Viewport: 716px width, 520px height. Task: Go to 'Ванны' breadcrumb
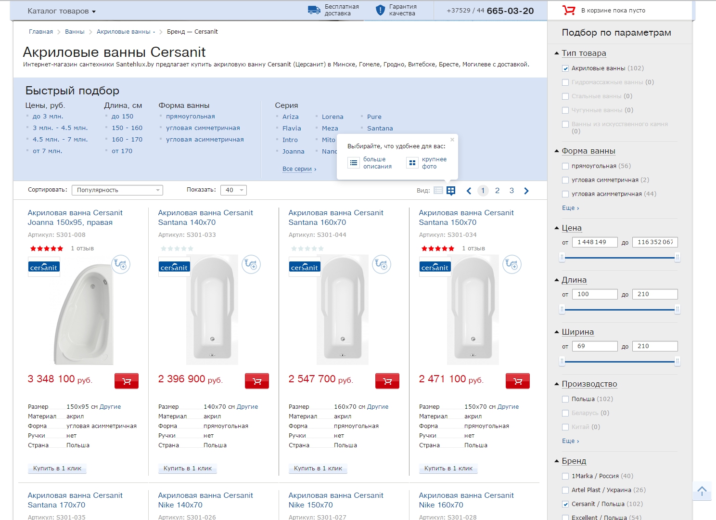[75, 32]
